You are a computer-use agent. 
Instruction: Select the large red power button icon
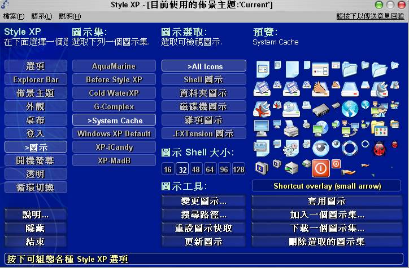click(x=321, y=168)
